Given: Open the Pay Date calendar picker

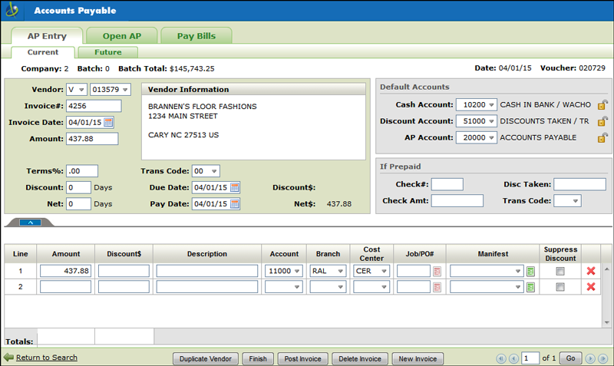Looking at the screenshot, I should click(235, 203).
